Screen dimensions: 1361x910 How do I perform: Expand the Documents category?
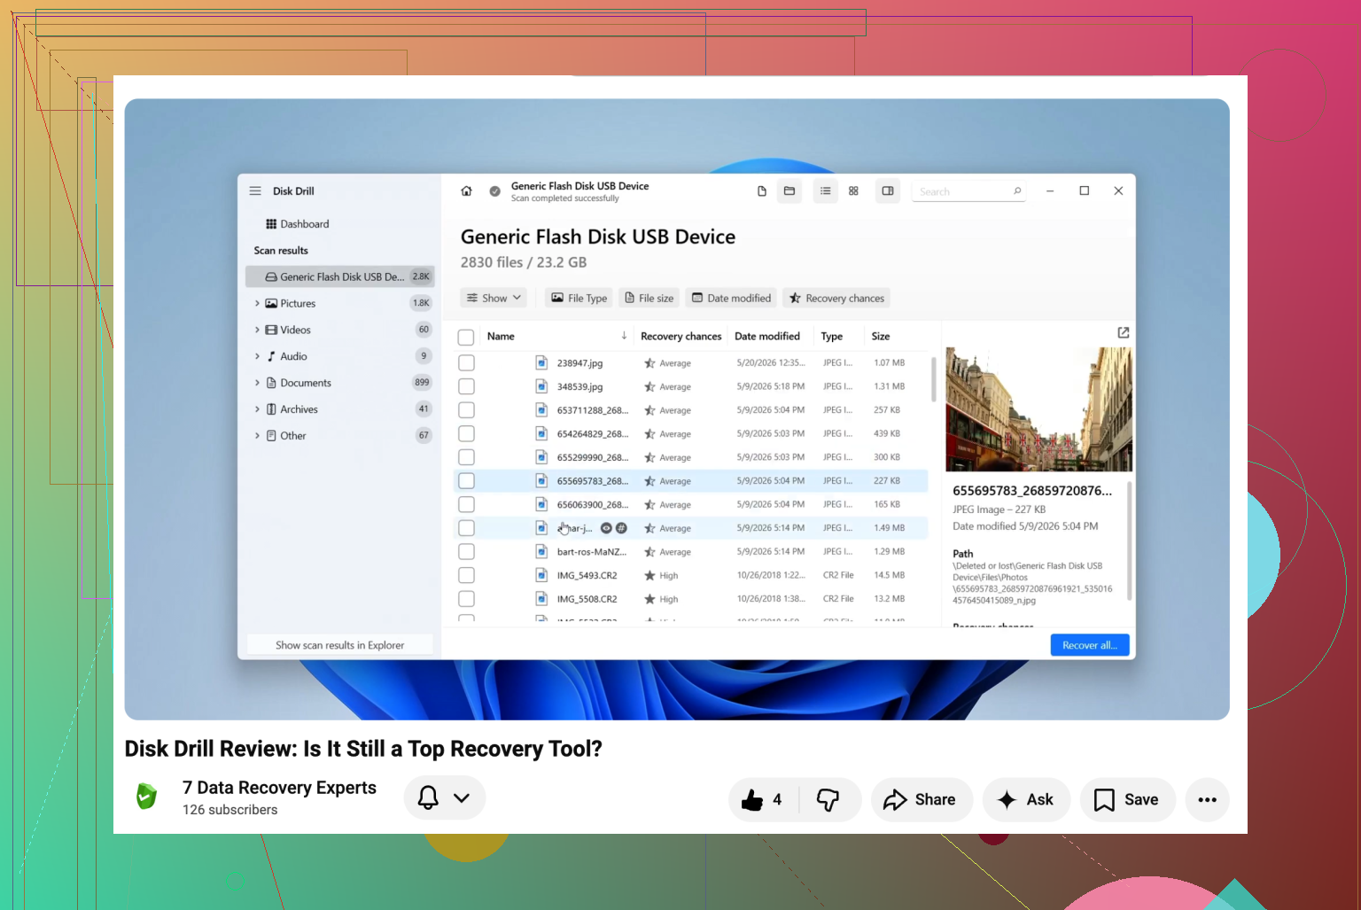(257, 383)
